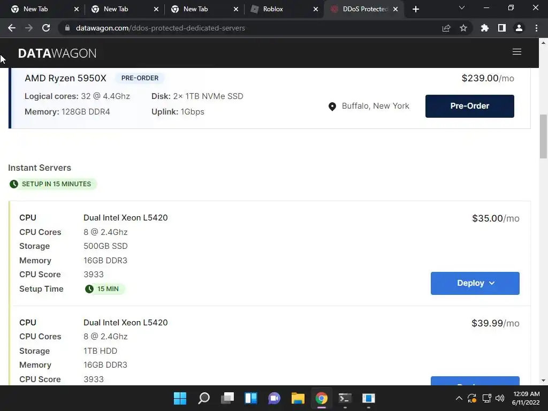Screen dimensions: 548x411
Task: Open the Windows Start menu
Action: coord(180,398)
